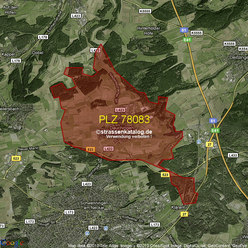Click the yellow 27 shield below Klärant
The height and width of the screenshot is (248, 248).
[184, 214]
